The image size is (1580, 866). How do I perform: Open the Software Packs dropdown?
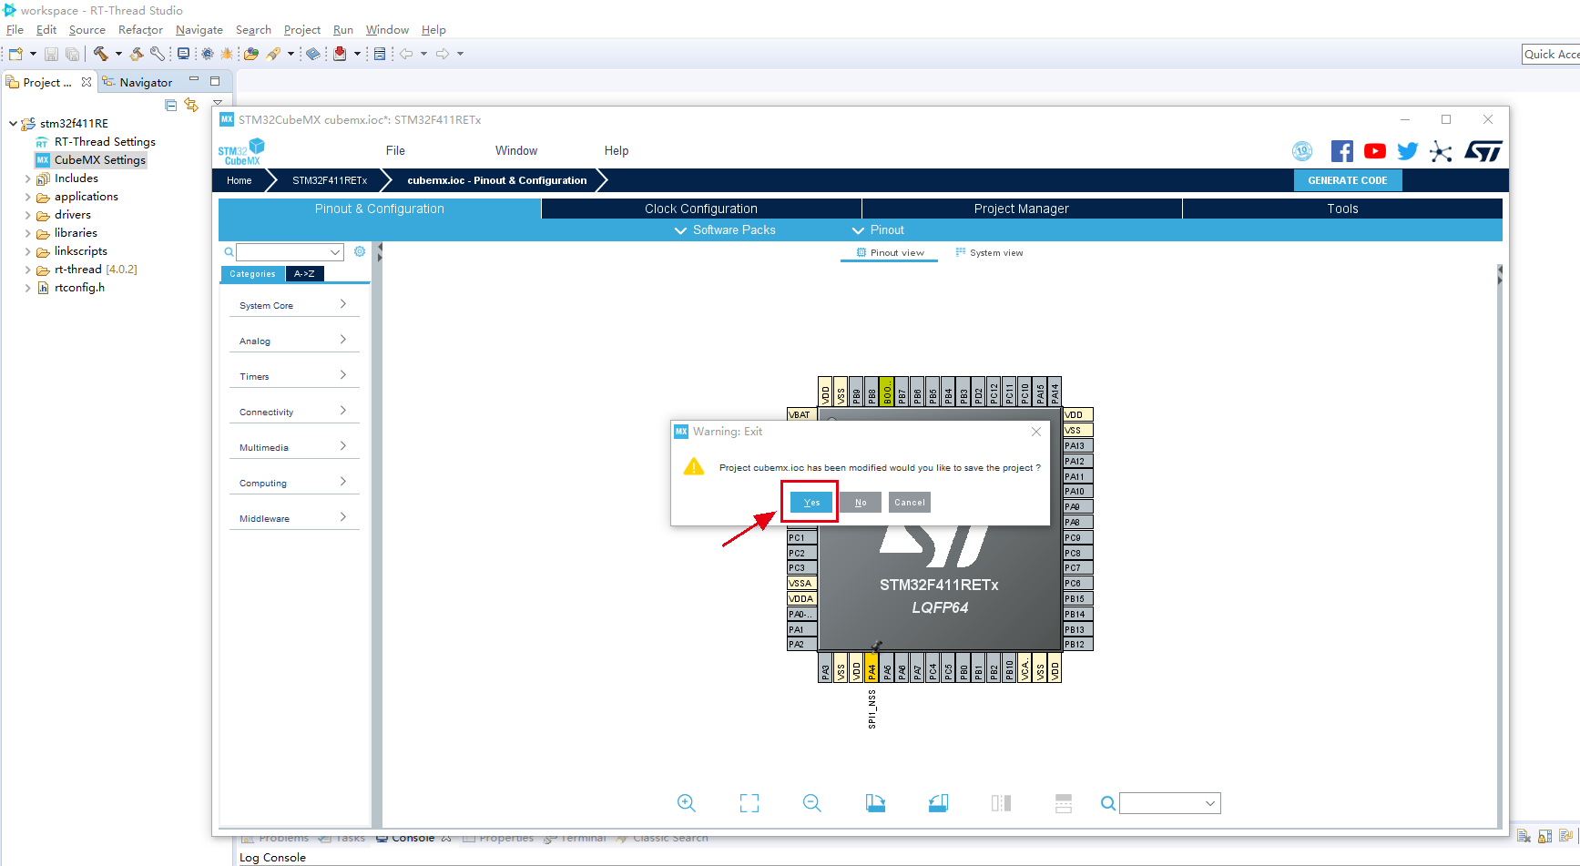725,230
